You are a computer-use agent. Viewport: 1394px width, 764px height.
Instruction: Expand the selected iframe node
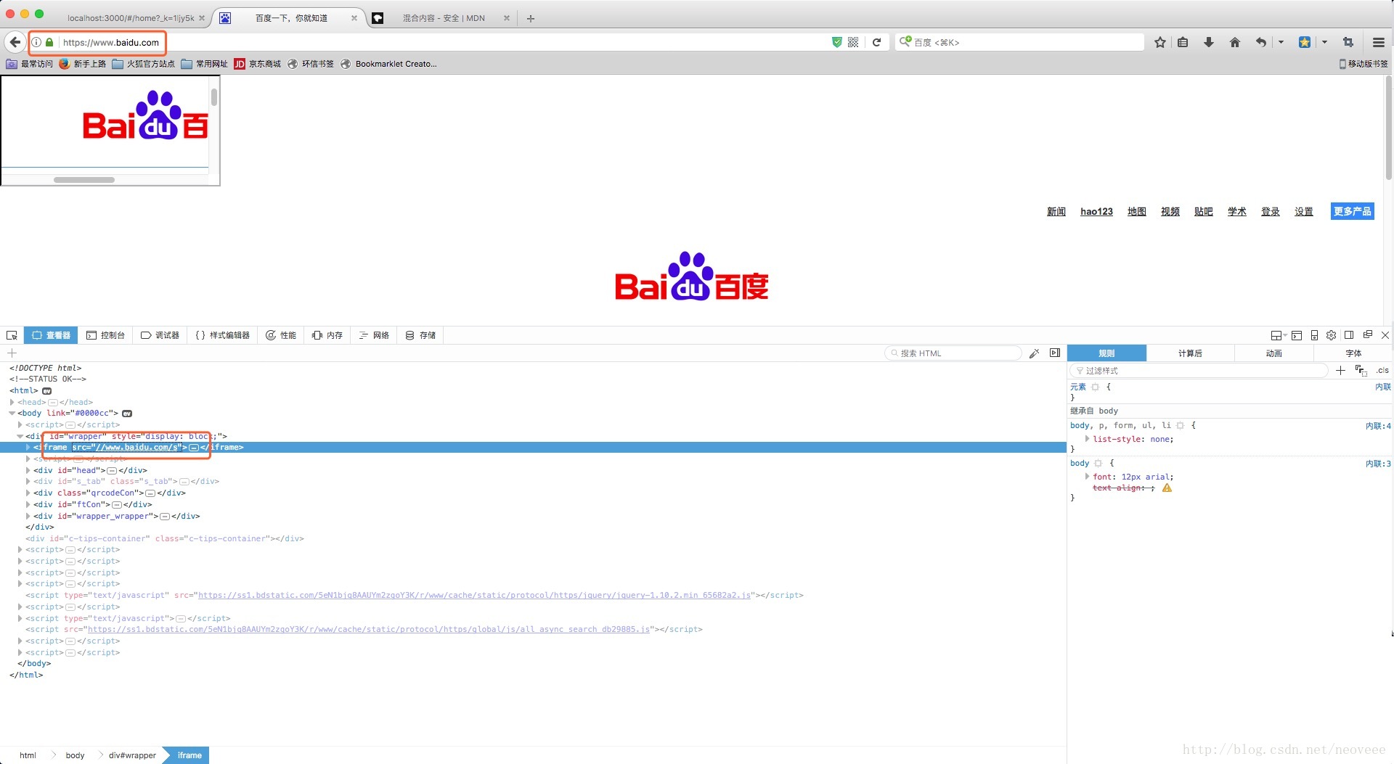click(28, 448)
